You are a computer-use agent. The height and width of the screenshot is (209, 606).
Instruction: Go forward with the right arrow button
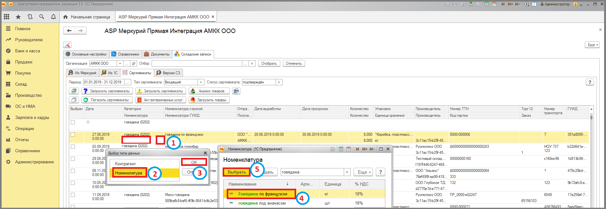click(x=81, y=30)
